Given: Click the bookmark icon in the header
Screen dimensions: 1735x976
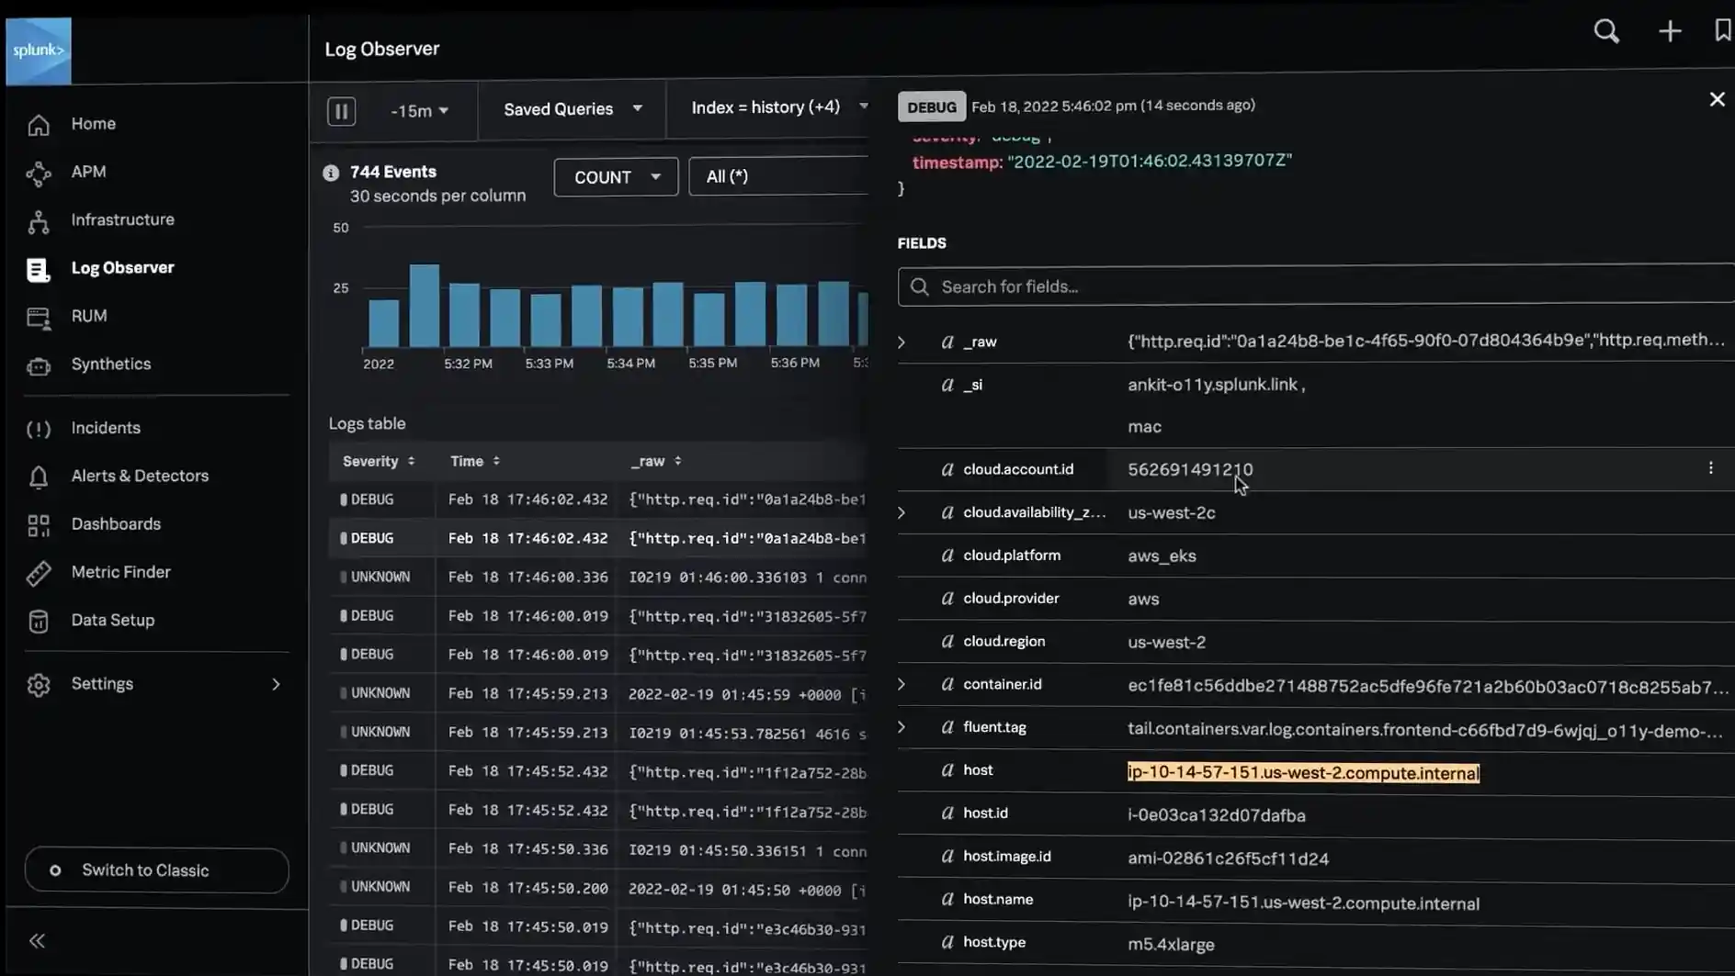Looking at the screenshot, I should pyautogui.click(x=1723, y=30).
